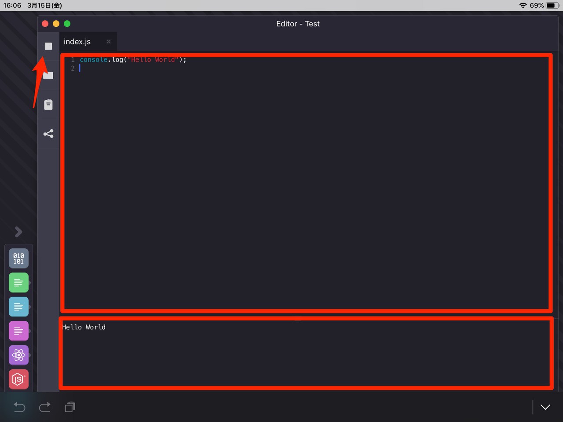Viewport: 563px width, 422px height.
Task: Open the binary 010 101 app icon
Action: (18, 258)
